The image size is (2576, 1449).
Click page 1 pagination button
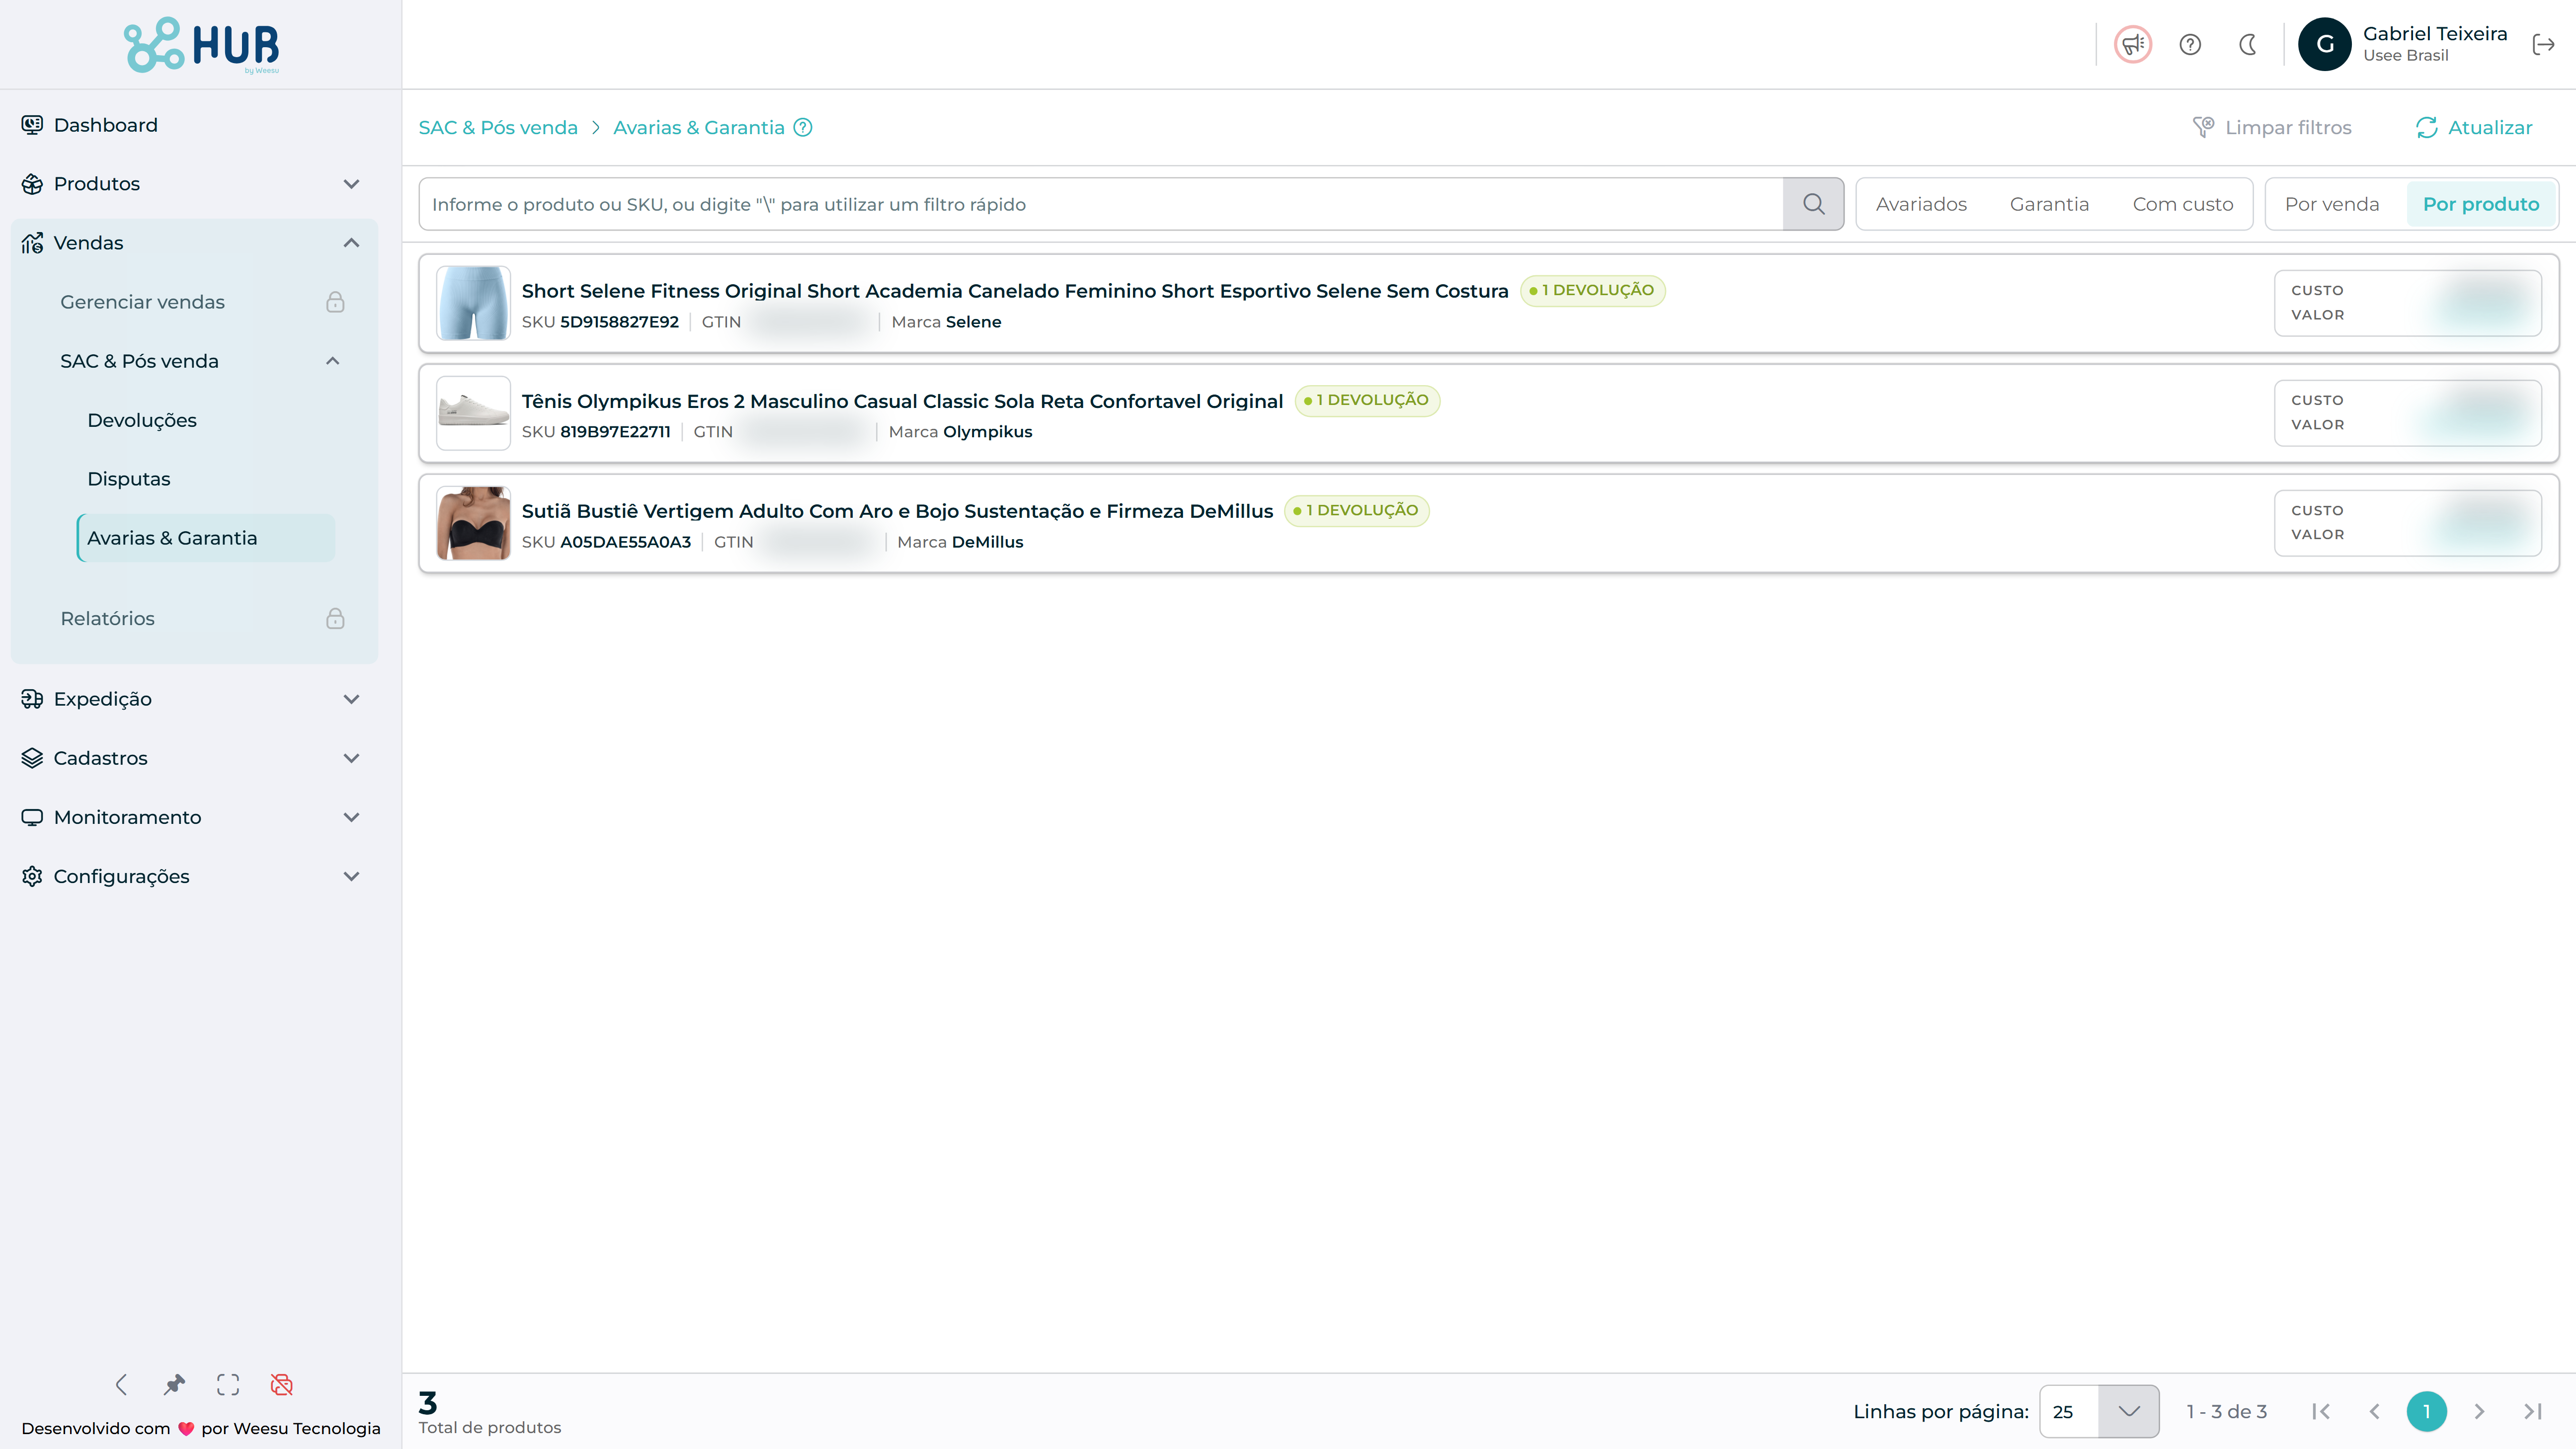click(2426, 1411)
